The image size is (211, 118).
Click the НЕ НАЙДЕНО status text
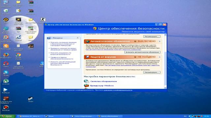tap(146, 57)
